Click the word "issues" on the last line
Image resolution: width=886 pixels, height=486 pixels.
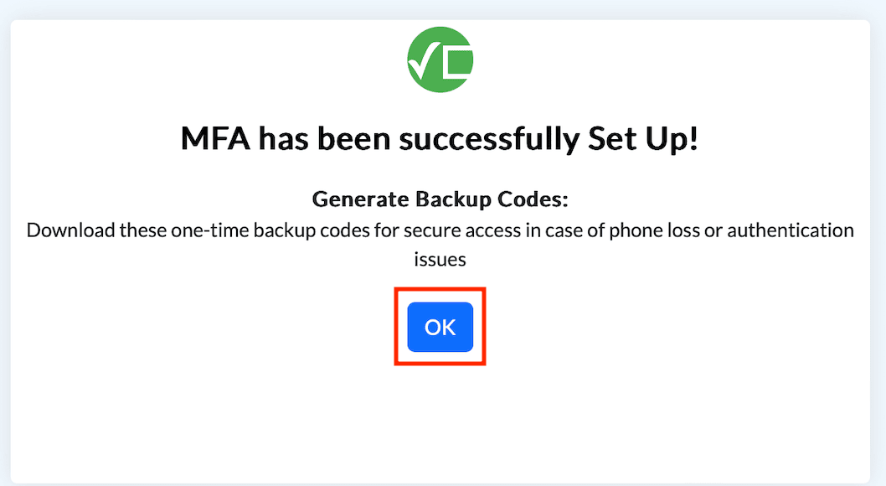440,260
